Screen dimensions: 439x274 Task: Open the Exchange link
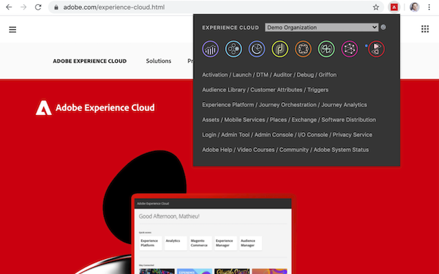[x=304, y=120]
